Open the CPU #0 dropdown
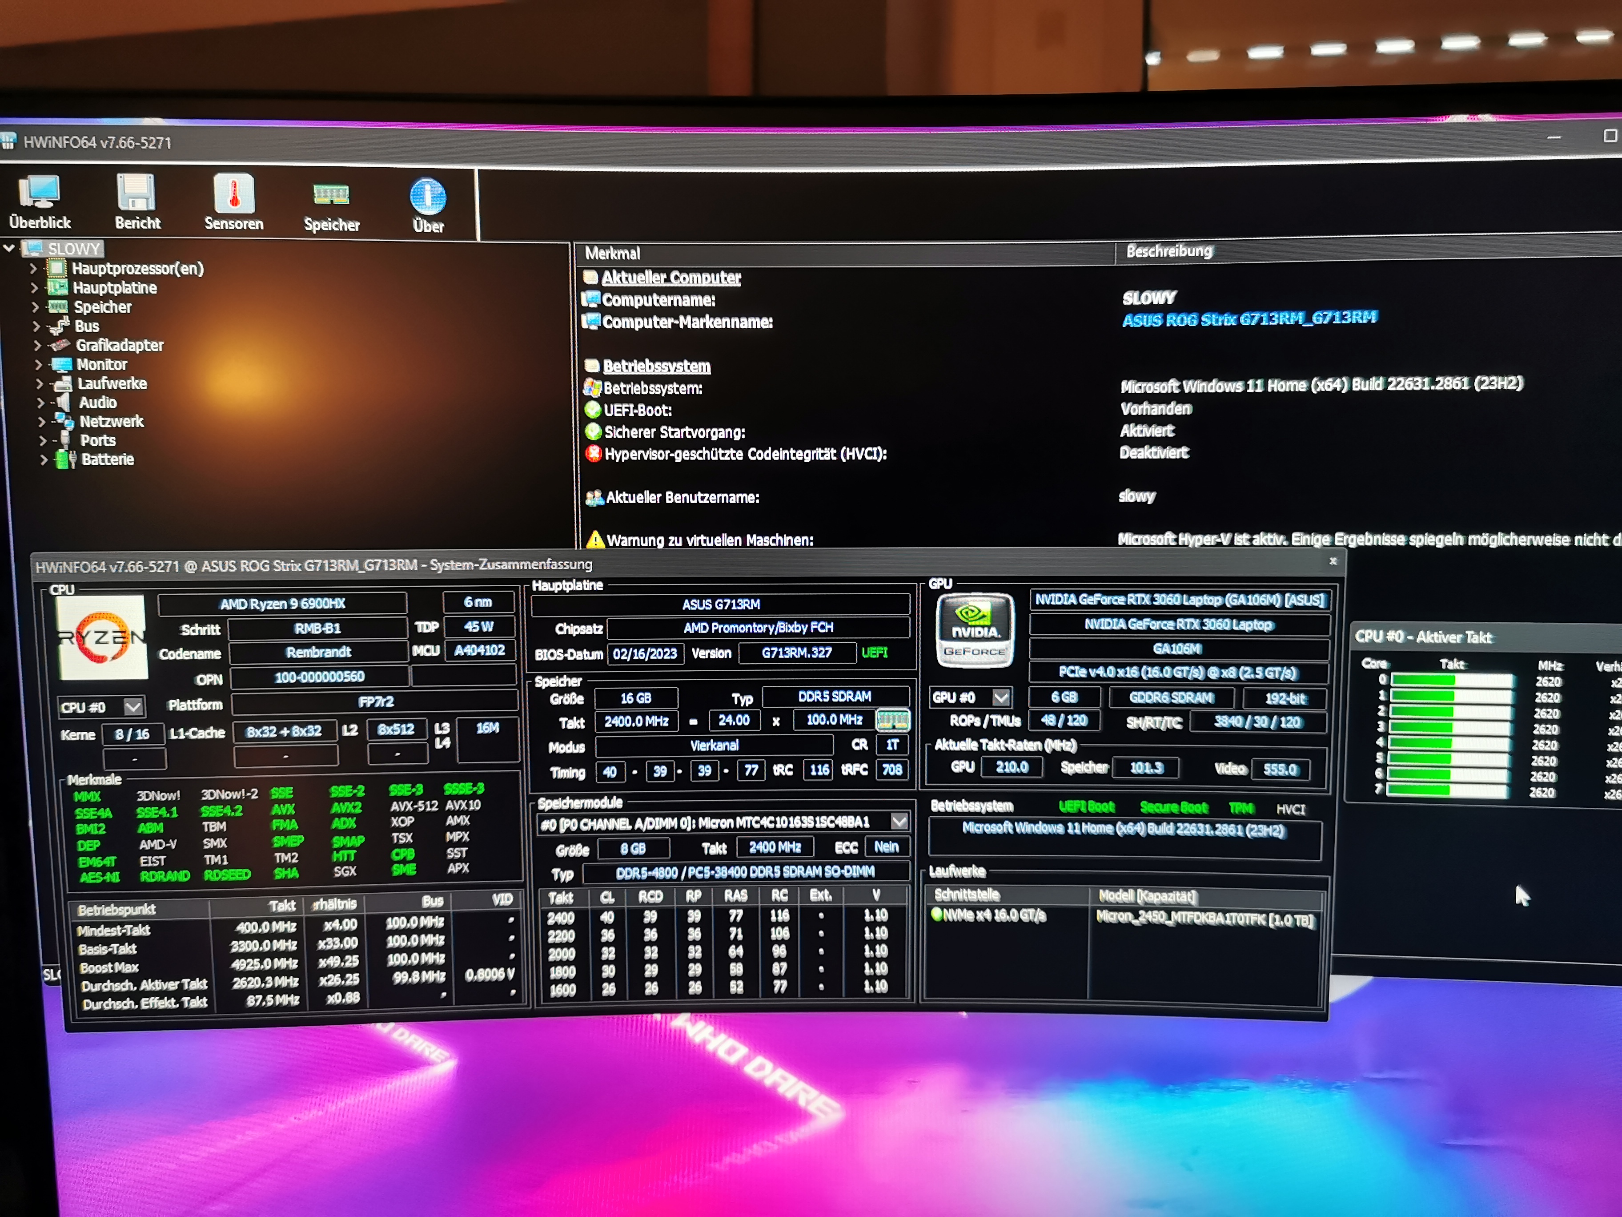 [133, 707]
